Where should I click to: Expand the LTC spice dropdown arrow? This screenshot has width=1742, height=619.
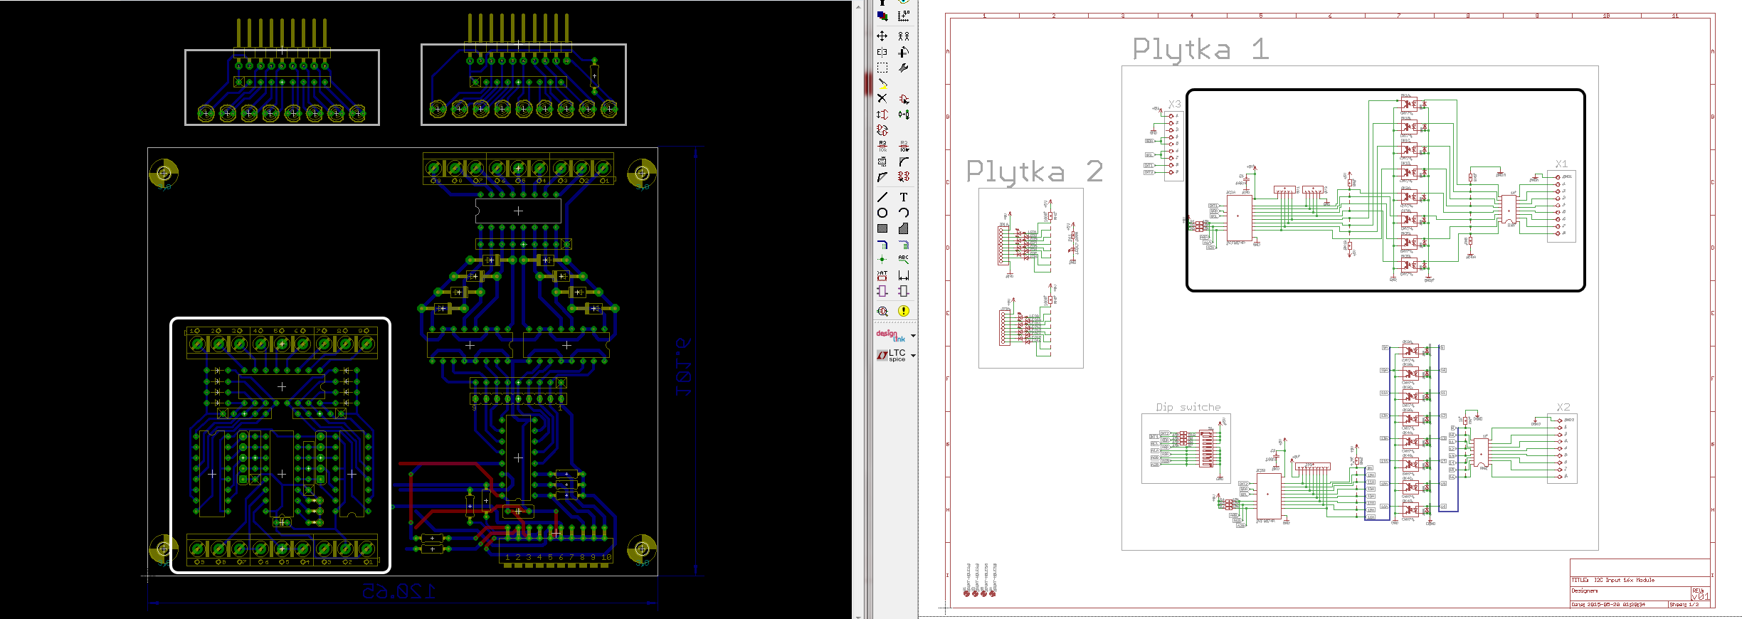(x=913, y=355)
